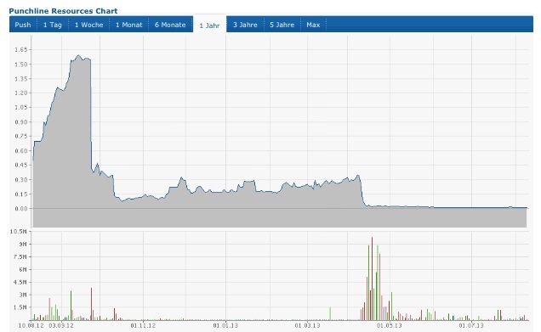Click the 10.5M volume axis label
The image size is (541, 332).
(18, 232)
